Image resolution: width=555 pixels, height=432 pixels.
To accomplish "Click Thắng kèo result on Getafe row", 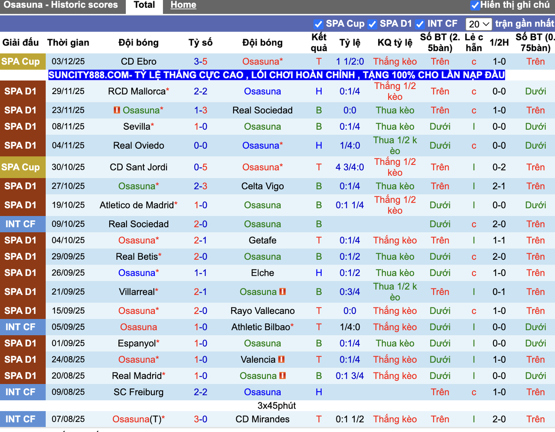I will click(x=395, y=240).
